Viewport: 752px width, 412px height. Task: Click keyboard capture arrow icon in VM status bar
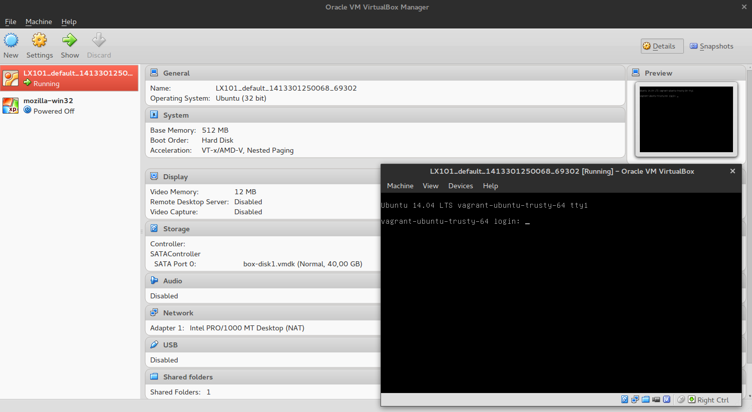pyautogui.click(x=692, y=399)
